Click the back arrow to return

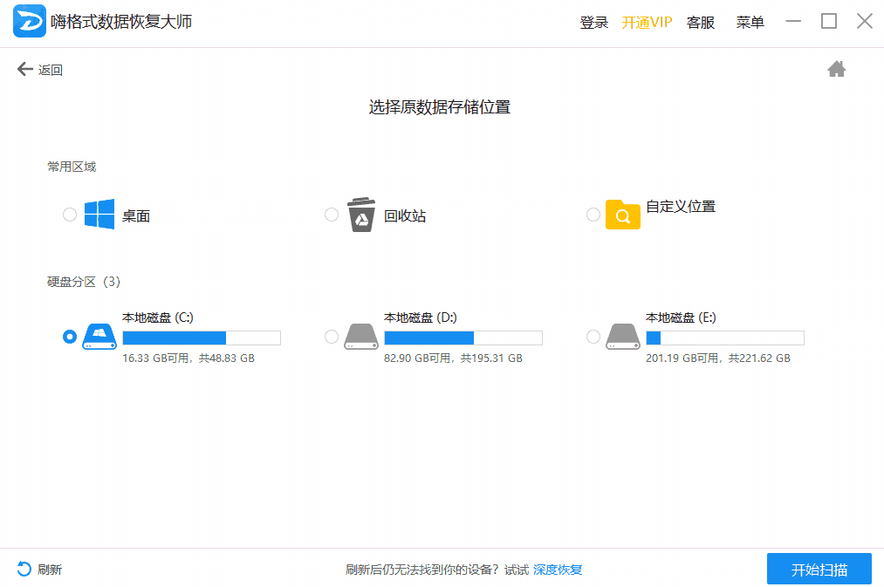coord(25,68)
